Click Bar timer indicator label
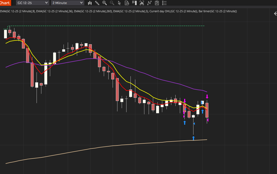The width and height of the screenshot is (277, 174). click(x=218, y=11)
